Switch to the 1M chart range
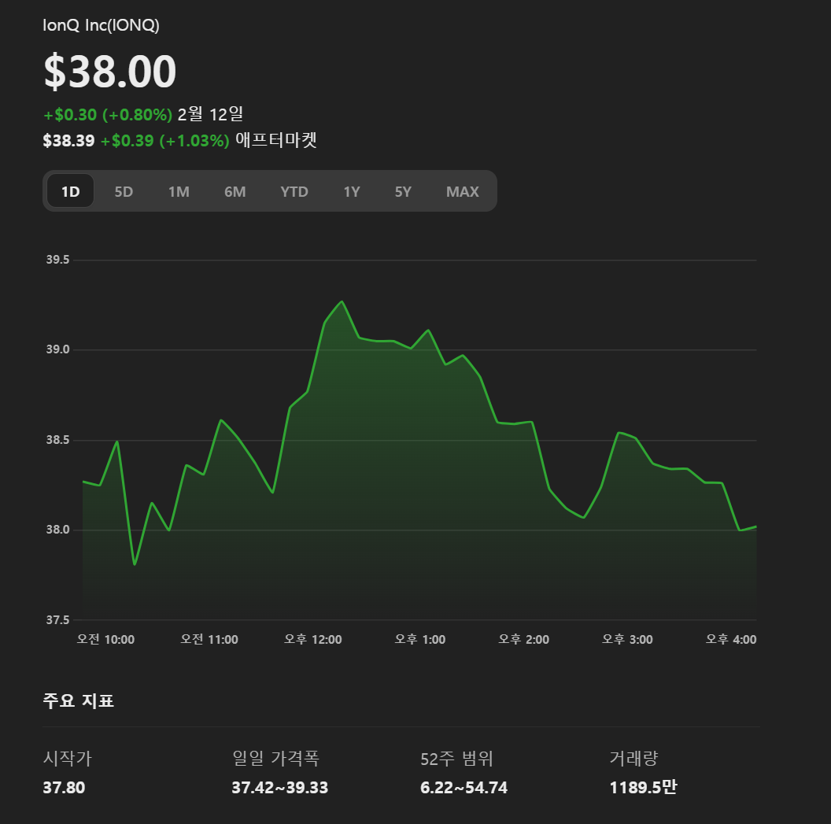The height and width of the screenshot is (824, 831). click(x=179, y=191)
